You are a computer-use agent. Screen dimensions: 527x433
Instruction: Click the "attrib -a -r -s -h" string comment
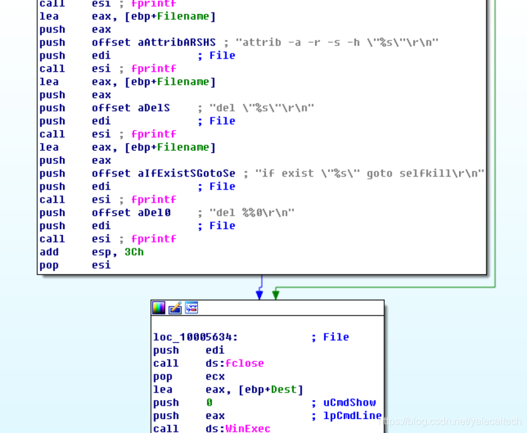337,43
